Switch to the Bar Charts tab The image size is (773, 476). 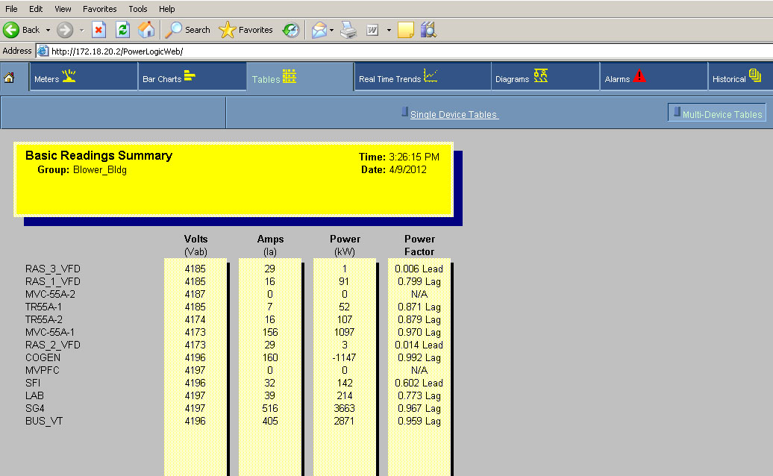point(193,77)
